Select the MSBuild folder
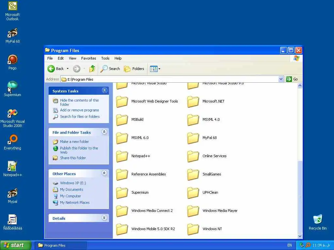Image resolution: width=334 pixels, height=250 pixels. 130,120
